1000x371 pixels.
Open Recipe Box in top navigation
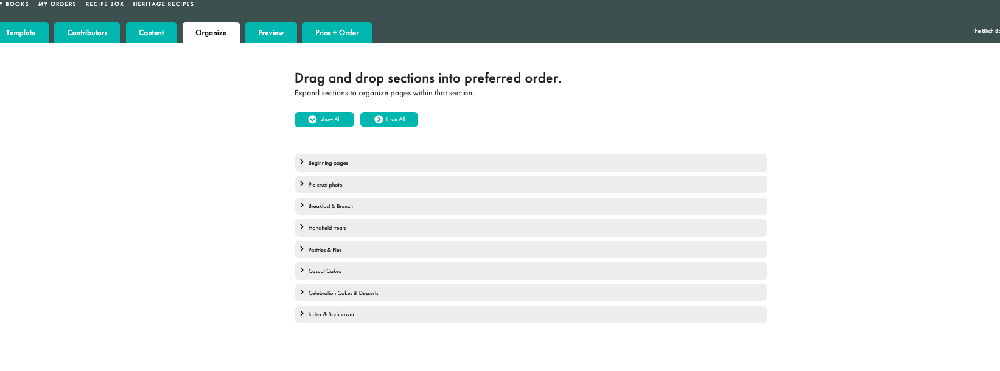pos(105,4)
